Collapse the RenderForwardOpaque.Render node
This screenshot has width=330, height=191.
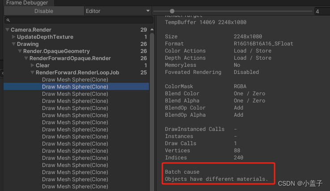coord(26,58)
